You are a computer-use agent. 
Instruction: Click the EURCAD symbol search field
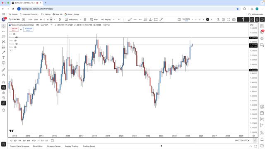(x=14, y=19)
